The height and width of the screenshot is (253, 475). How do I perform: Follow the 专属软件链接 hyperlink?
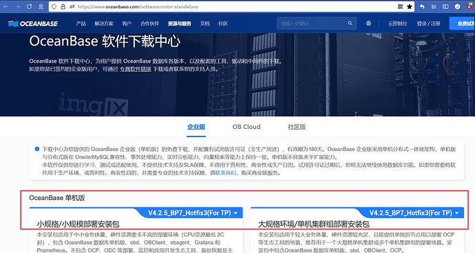click(135, 69)
